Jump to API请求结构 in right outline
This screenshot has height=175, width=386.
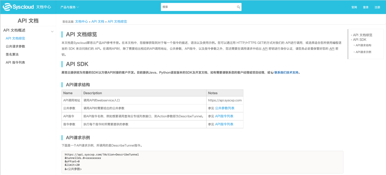[363, 45]
